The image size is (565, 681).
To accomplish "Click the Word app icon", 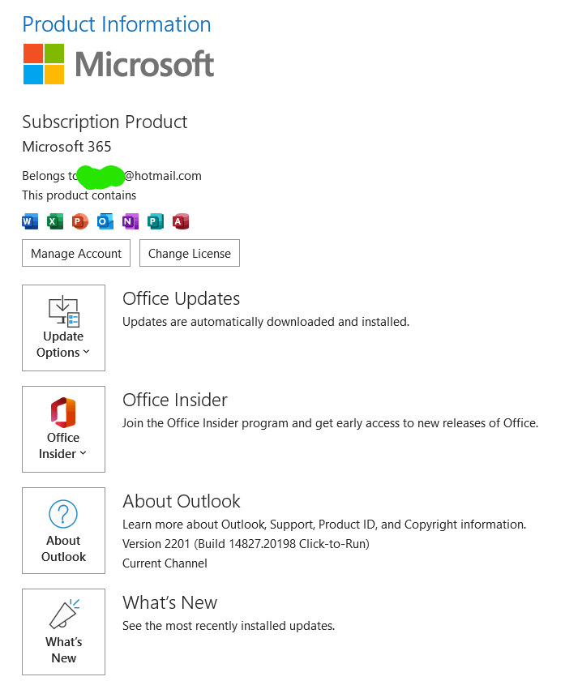I will click(x=30, y=221).
